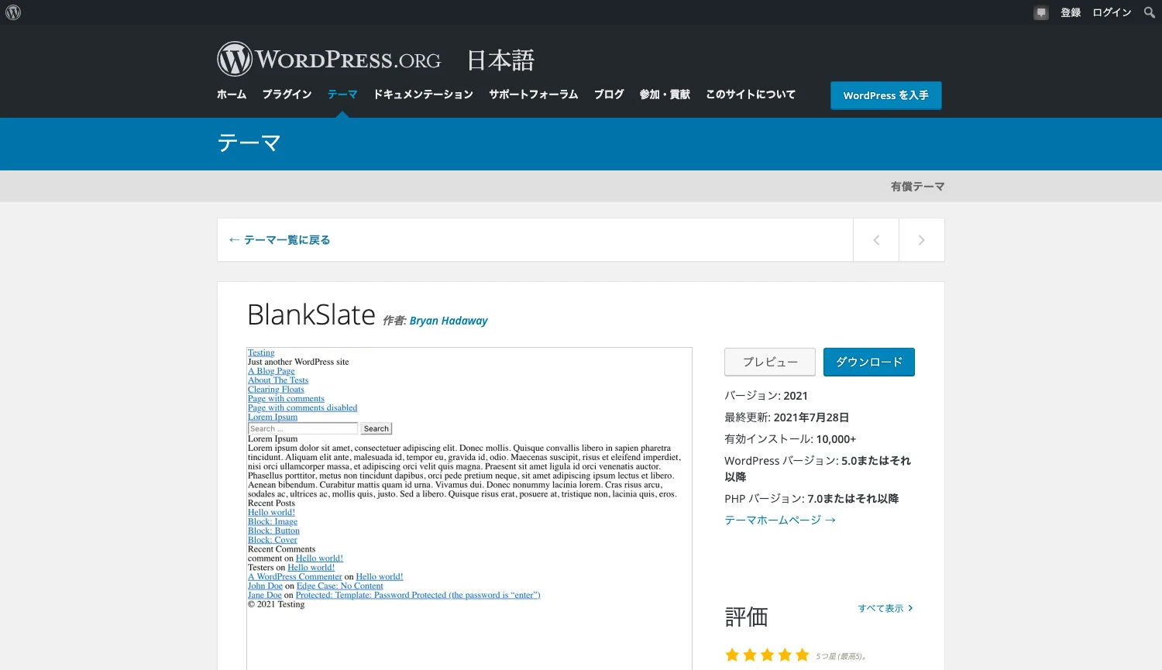Click the 日本語 locale heading

500,60
